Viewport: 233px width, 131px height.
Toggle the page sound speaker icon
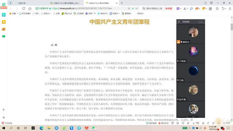219,123
